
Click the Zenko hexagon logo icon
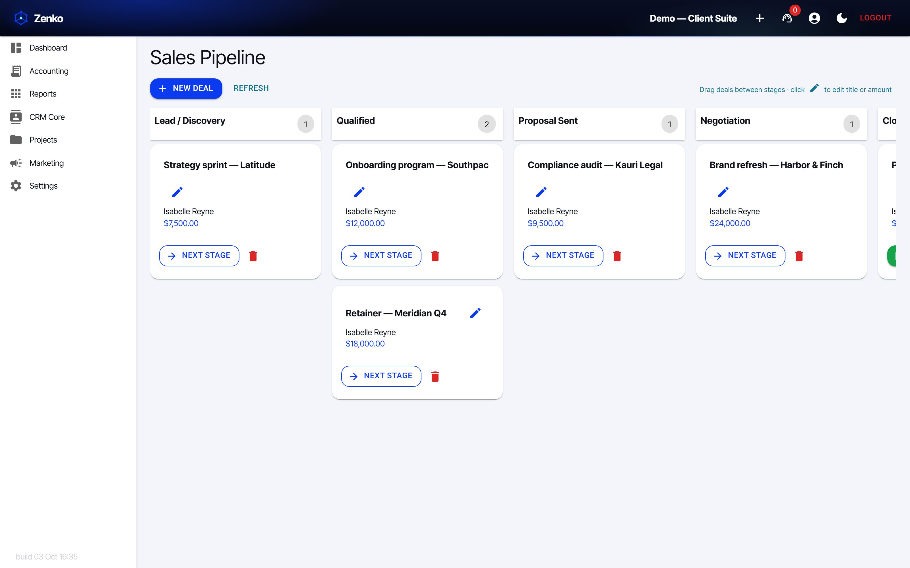tap(21, 18)
